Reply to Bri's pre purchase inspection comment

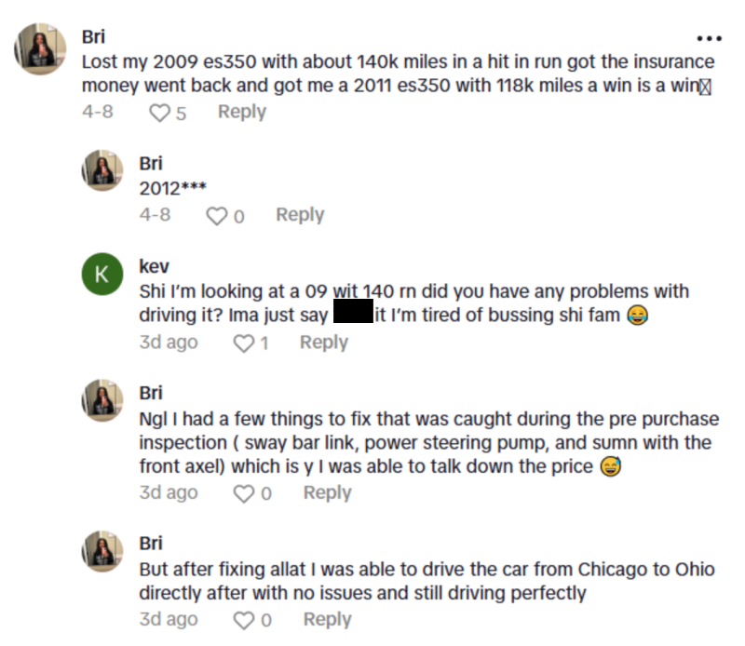(x=327, y=492)
